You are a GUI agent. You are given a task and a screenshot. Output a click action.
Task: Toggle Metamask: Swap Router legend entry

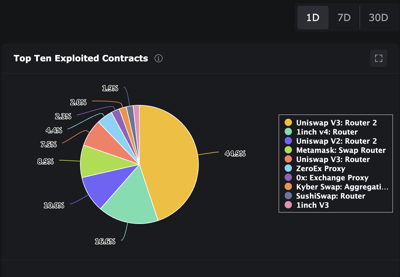[x=335, y=150]
